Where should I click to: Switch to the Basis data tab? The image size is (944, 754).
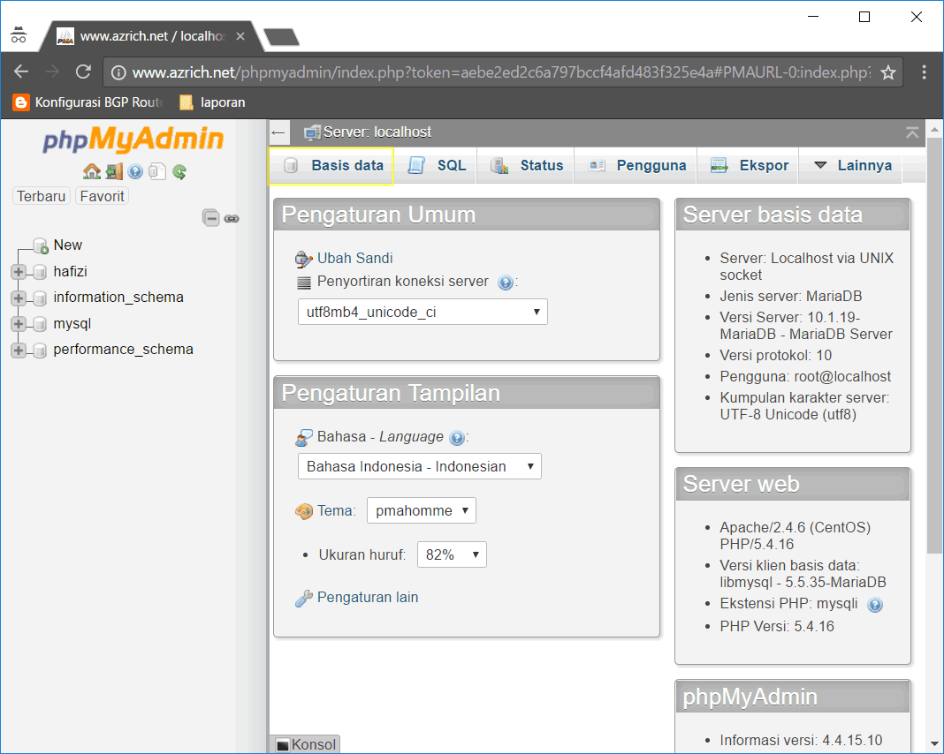point(331,165)
